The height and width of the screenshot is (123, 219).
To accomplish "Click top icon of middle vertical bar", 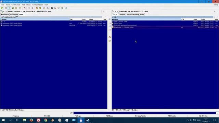I will click(109, 19).
